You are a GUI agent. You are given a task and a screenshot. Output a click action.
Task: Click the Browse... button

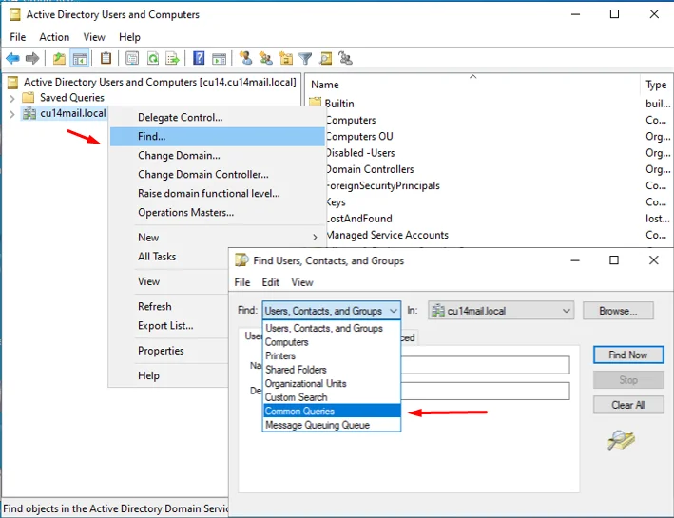pyautogui.click(x=618, y=311)
